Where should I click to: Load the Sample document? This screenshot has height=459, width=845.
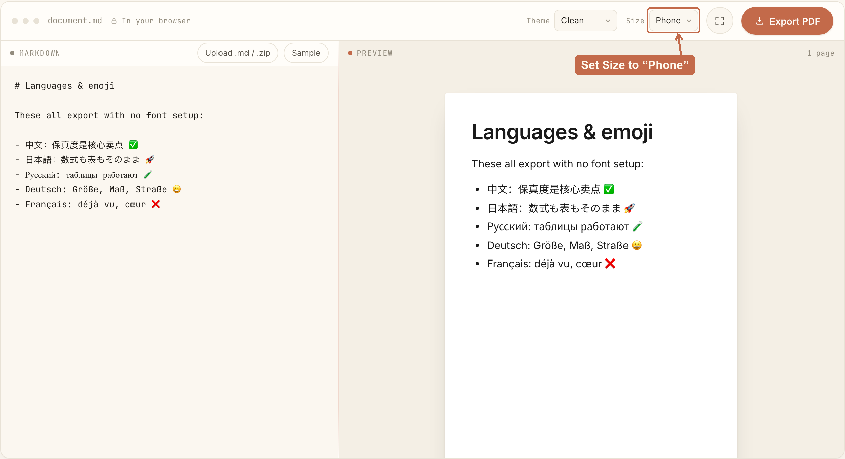[x=306, y=53]
